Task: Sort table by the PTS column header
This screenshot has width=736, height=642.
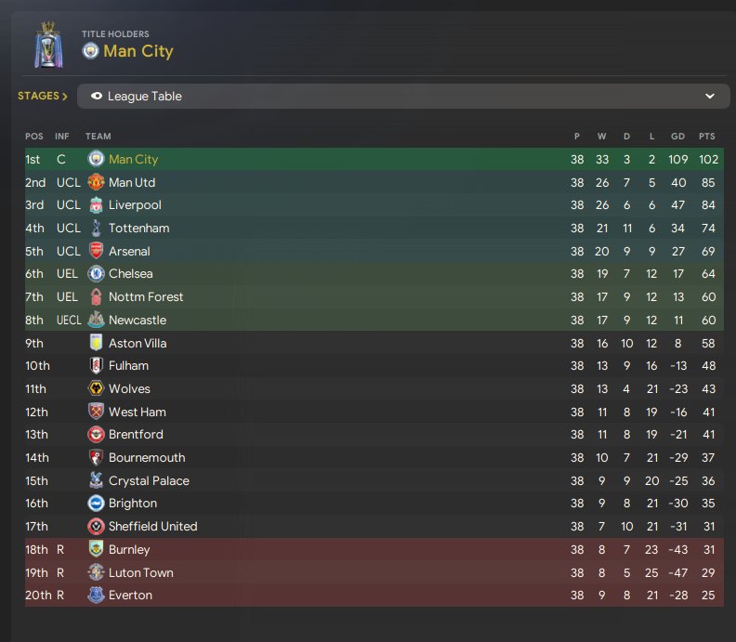Action: coord(707,136)
